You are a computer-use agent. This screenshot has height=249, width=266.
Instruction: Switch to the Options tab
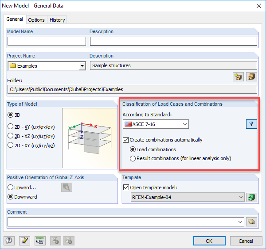(x=36, y=20)
